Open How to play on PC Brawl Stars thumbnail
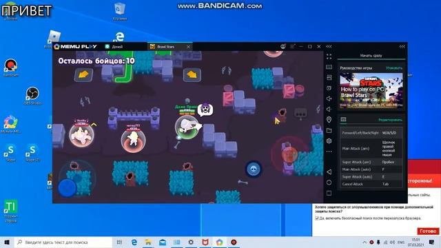The image size is (441, 248). (x=371, y=90)
